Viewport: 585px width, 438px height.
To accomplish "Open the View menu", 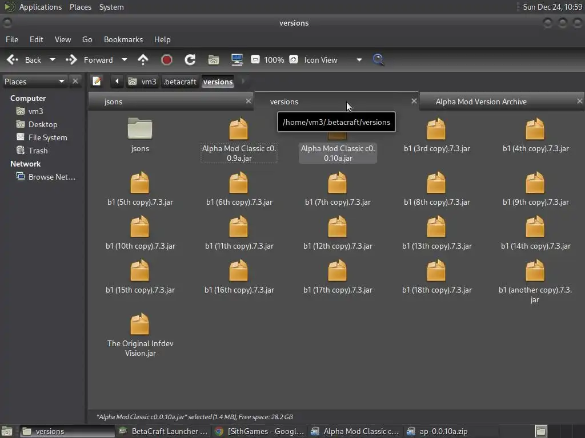I will pyautogui.click(x=63, y=39).
